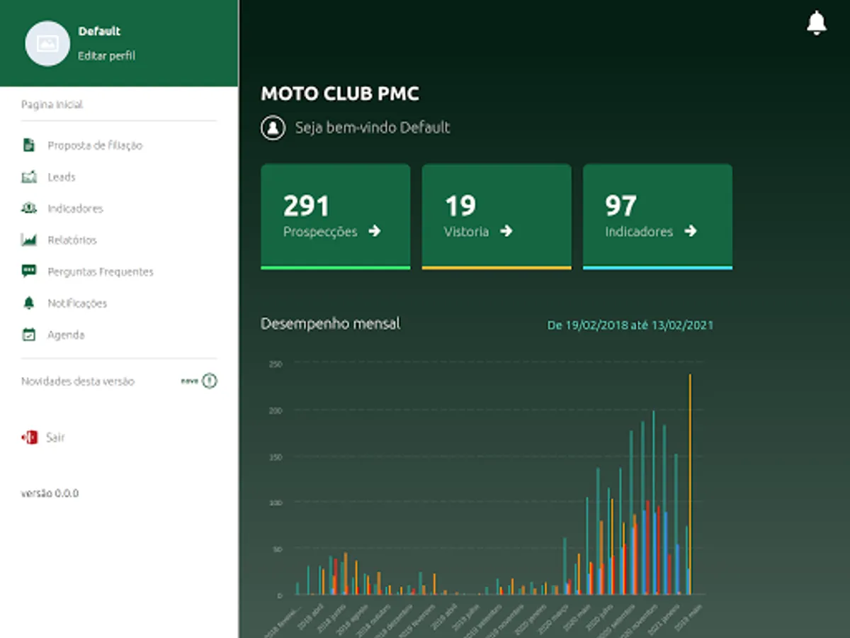This screenshot has width=850, height=638.
Task: Open the Agenda menu entry
Action: pyautogui.click(x=66, y=335)
